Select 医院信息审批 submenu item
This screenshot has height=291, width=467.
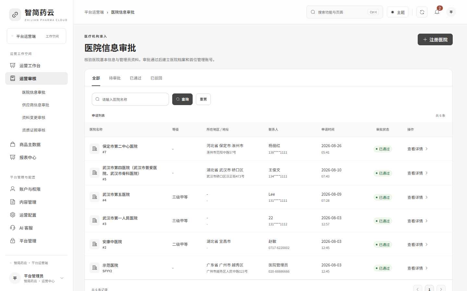coord(34,92)
